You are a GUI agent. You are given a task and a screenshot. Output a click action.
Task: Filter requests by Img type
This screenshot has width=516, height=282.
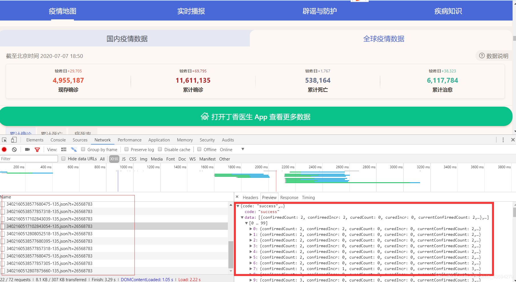click(x=144, y=159)
